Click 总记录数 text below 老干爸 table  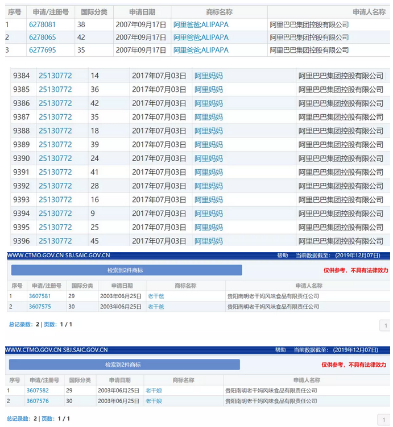20,324
